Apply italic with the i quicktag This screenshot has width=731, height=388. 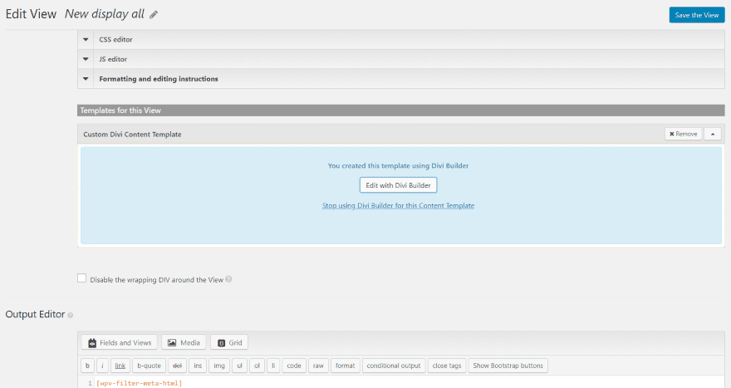pos(102,366)
